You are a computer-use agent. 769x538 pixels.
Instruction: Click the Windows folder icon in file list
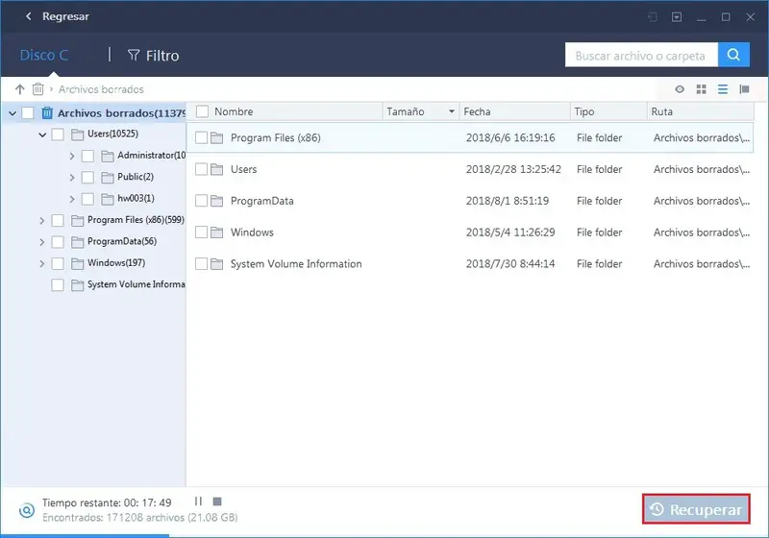[217, 232]
